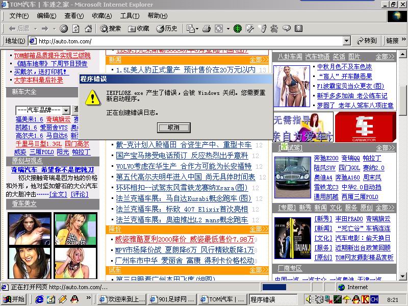
Task: Open the 中秋月色不及车色浓 link
Action: [345, 67]
